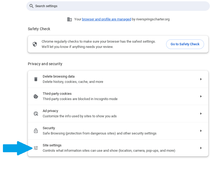Open Ad privacy via its arrow

201,114
